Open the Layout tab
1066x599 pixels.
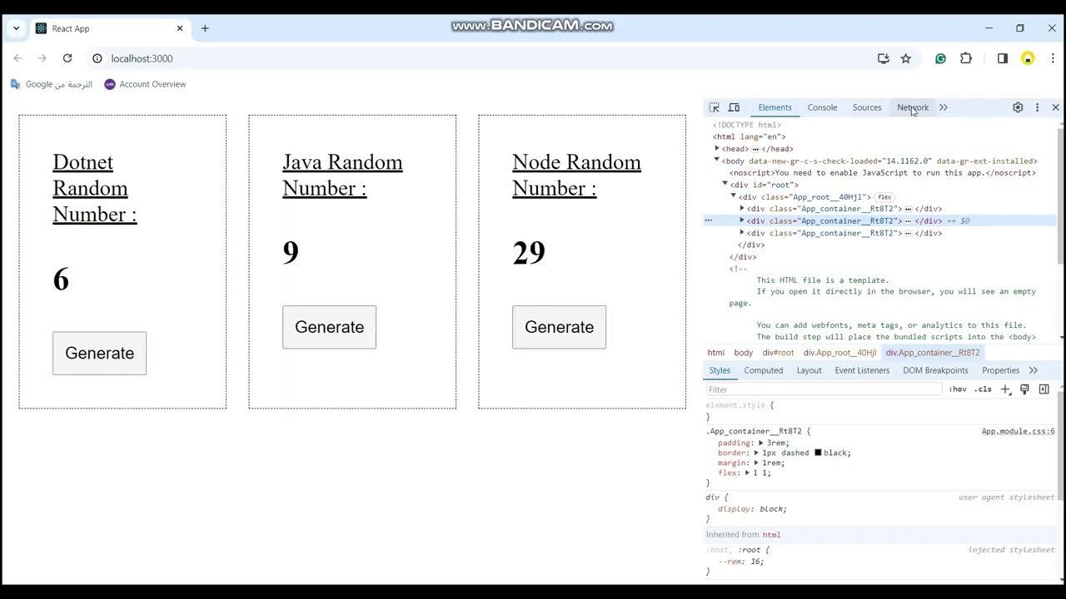(x=809, y=370)
